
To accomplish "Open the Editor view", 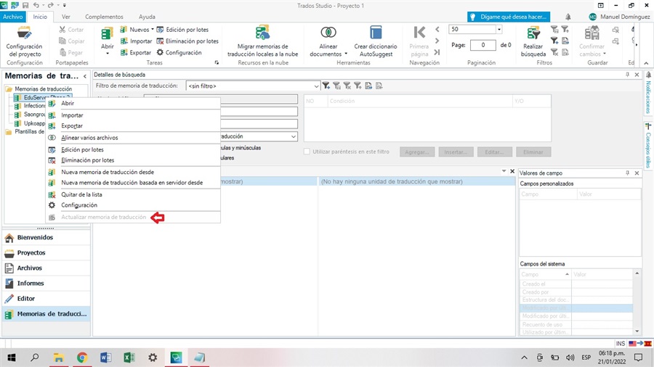I will pyautogui.click(x=47, y=298).
